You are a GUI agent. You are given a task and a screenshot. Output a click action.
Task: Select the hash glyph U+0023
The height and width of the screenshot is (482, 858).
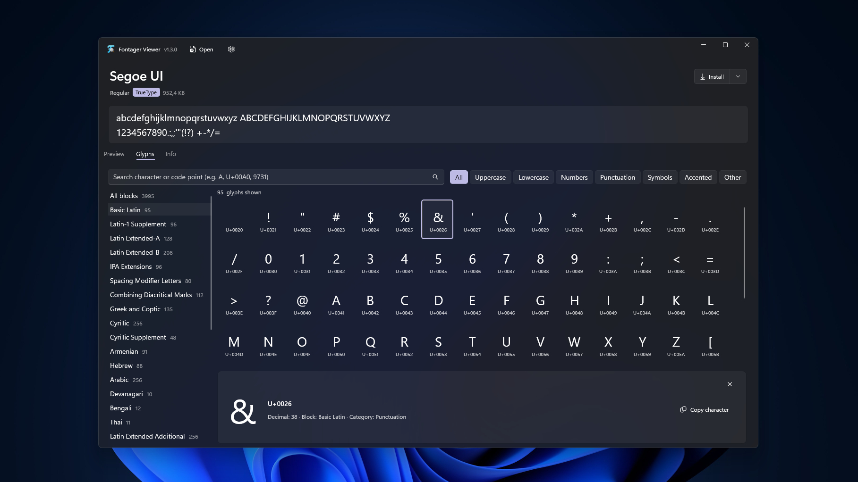(x=336, y=219)
